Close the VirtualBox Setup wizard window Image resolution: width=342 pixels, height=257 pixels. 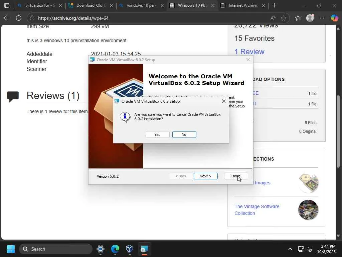click(248, 60)
